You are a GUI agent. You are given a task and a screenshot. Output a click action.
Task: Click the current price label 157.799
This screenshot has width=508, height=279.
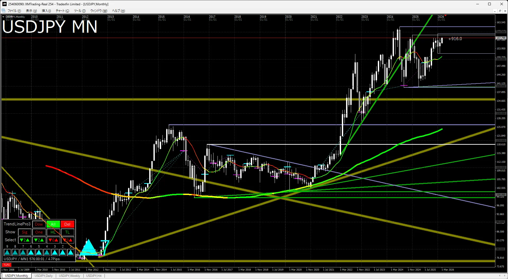point(501,38)
